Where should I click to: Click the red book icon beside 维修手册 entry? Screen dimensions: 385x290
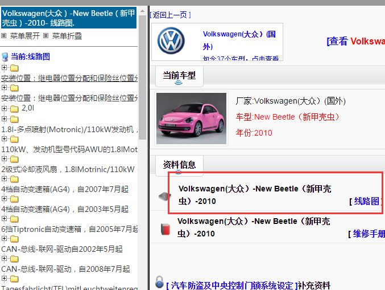coord(165,229)
